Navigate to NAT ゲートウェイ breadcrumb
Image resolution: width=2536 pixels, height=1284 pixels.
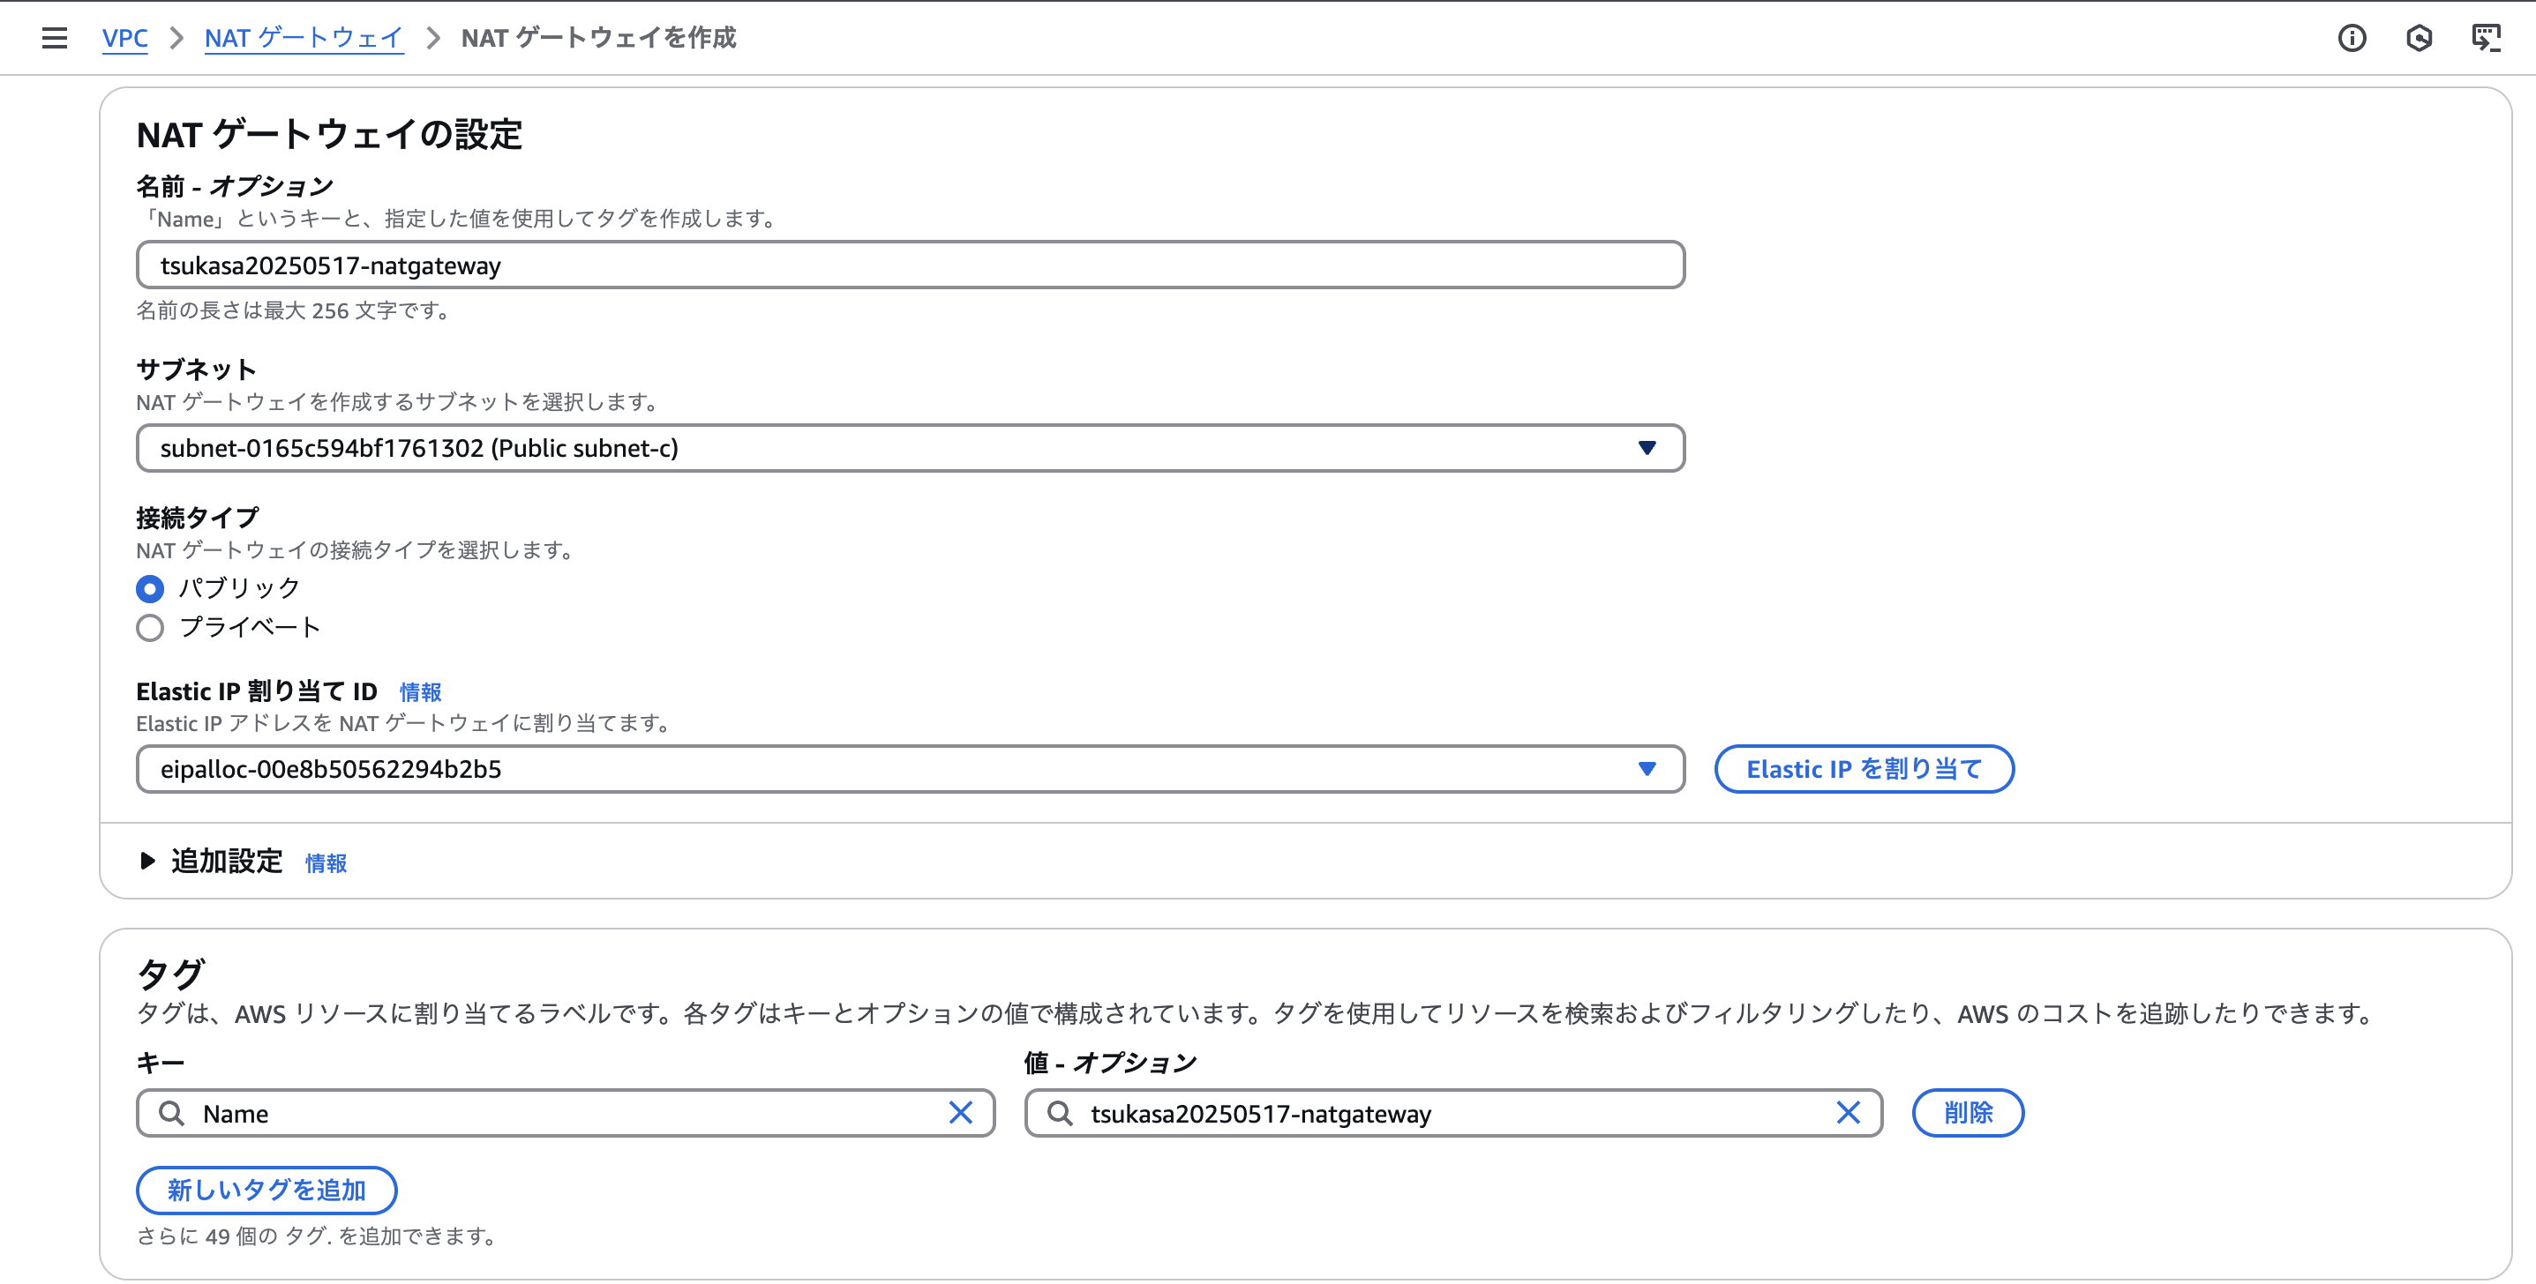pyautogui.click(x=304, y=39)
